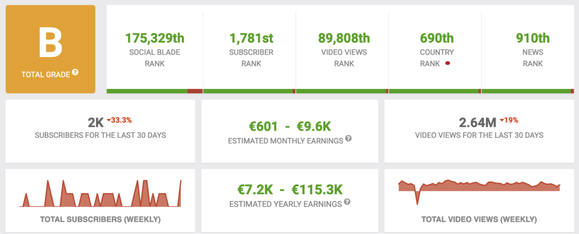Select the 2.64M video views figure

[x=478, y=122]
